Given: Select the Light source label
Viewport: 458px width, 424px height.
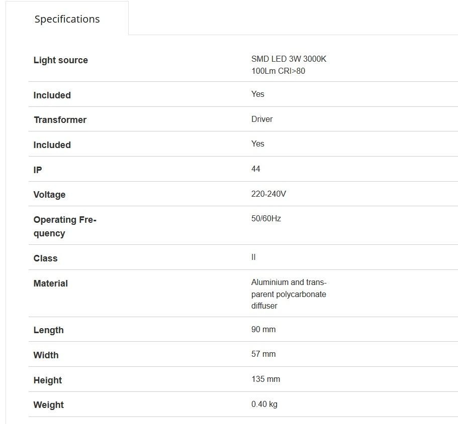Looking at the screenshot, I should [61, 60].
